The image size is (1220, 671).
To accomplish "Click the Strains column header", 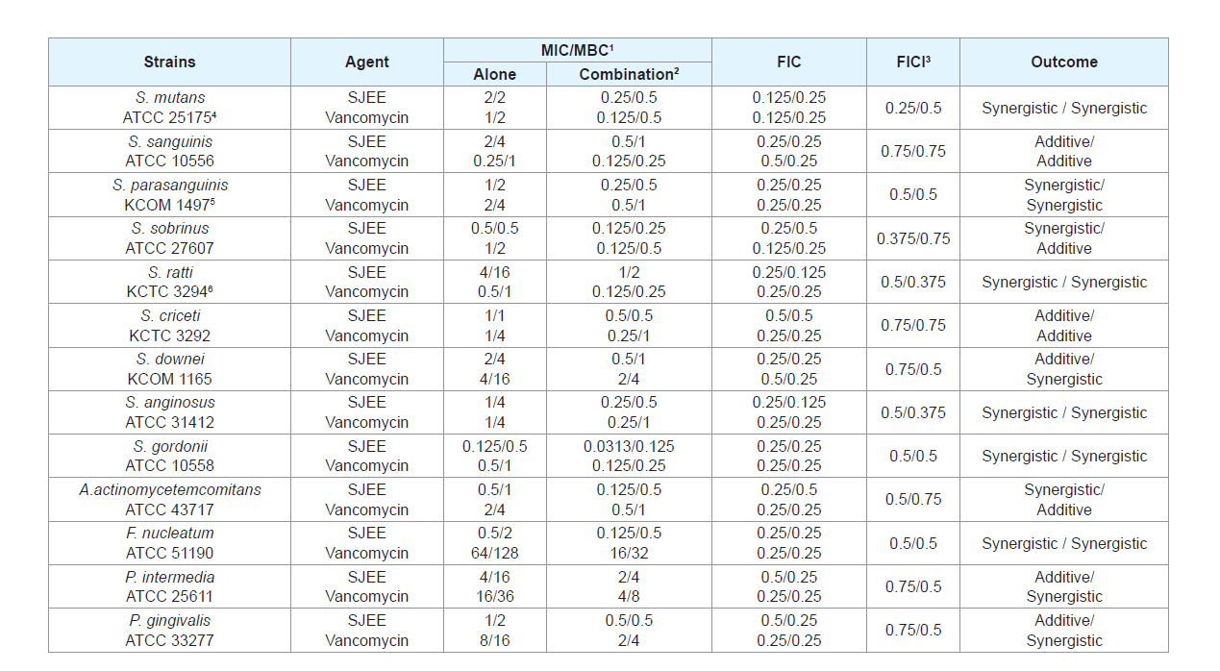I will pyautogui.click(x=169, y=62).
